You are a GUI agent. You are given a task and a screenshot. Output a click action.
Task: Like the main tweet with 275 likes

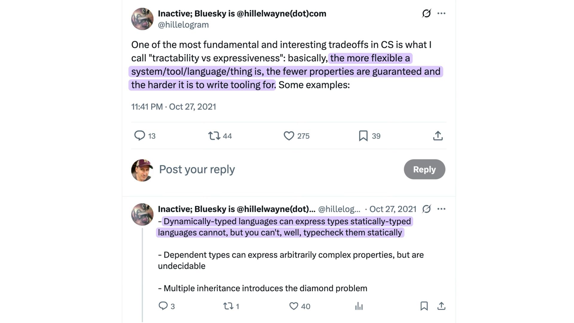289,136
